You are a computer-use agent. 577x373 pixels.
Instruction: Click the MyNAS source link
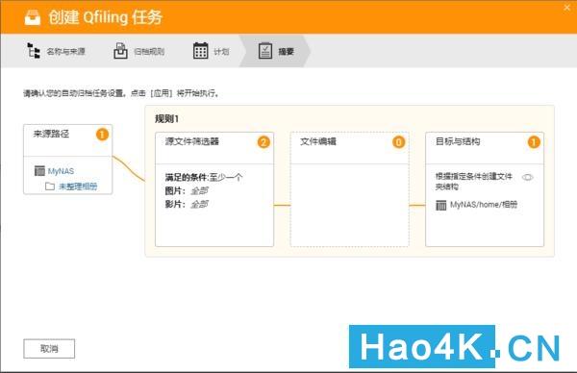(61, 171)
